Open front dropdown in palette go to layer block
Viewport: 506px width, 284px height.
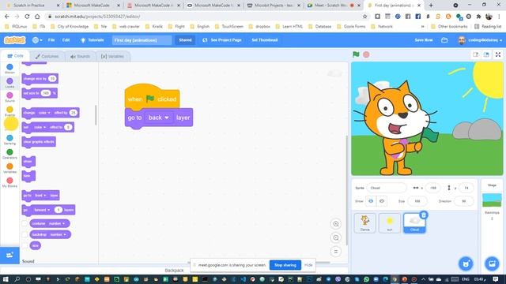[40, 196]
